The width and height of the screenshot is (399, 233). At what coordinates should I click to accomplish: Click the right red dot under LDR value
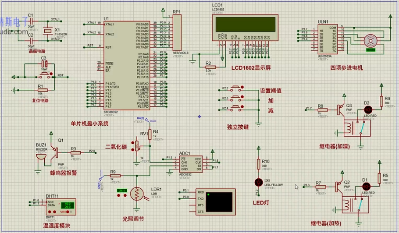pos(125,195)
